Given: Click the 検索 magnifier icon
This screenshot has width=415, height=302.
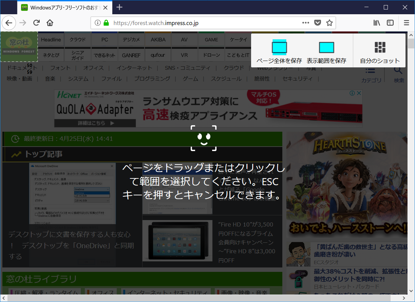Looking at the screenshot, I should pos(398,70).
